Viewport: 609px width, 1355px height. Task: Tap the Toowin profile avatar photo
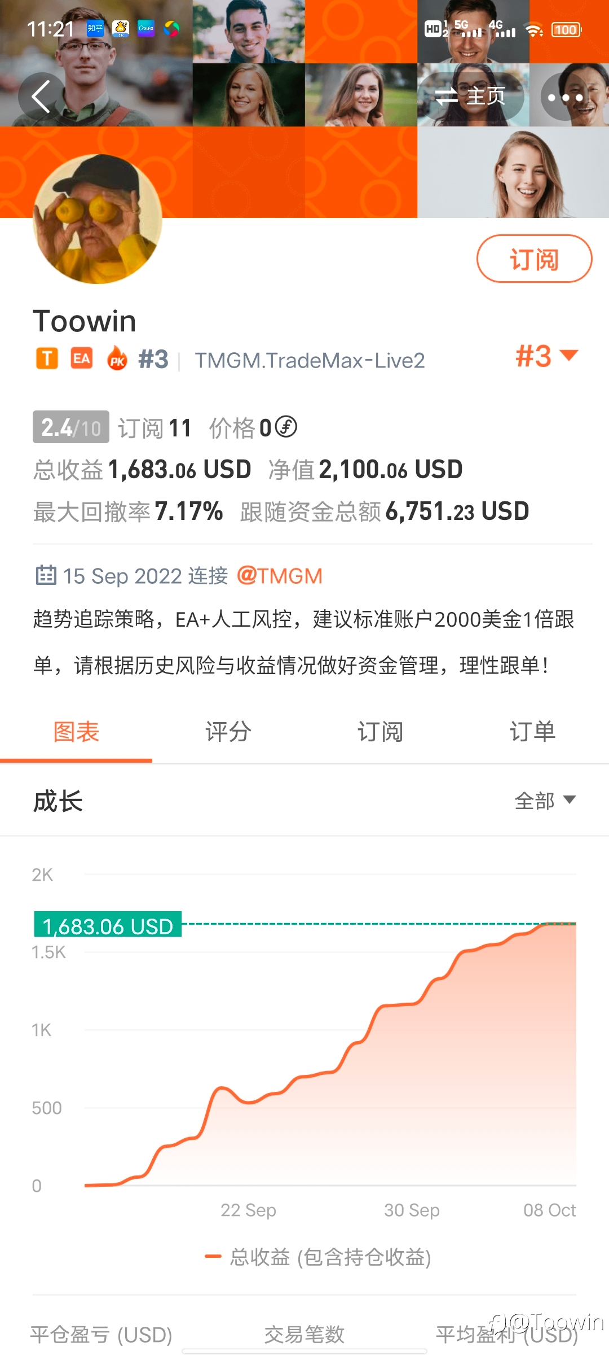click(x=98, y=219)
